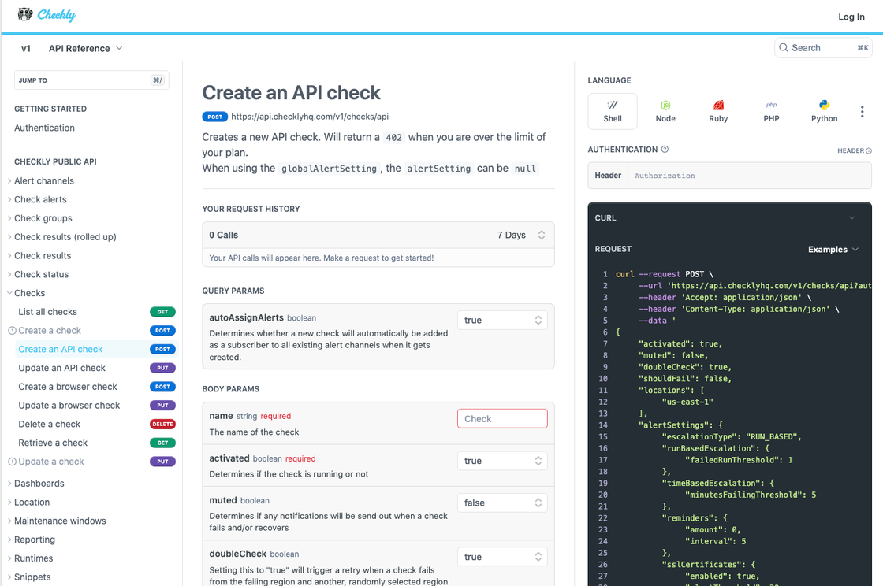
Task: Open the List all checks page
Action: [x=48, y=312]
